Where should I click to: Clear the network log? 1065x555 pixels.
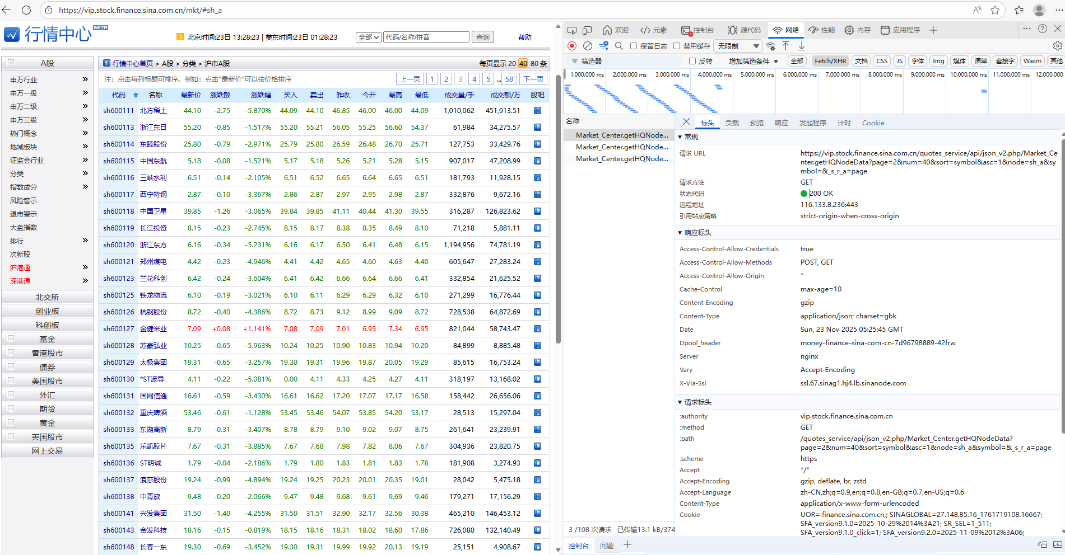[x=588, y=46]
